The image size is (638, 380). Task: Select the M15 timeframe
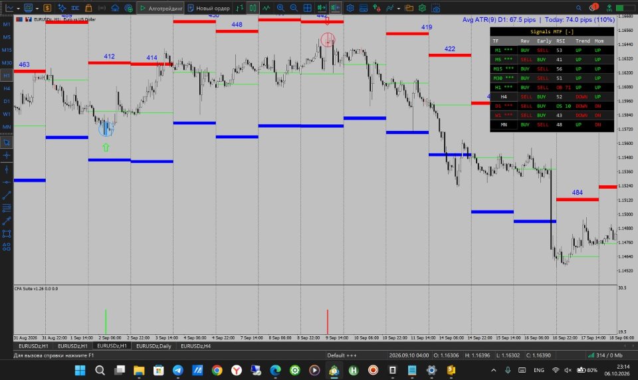7,50
